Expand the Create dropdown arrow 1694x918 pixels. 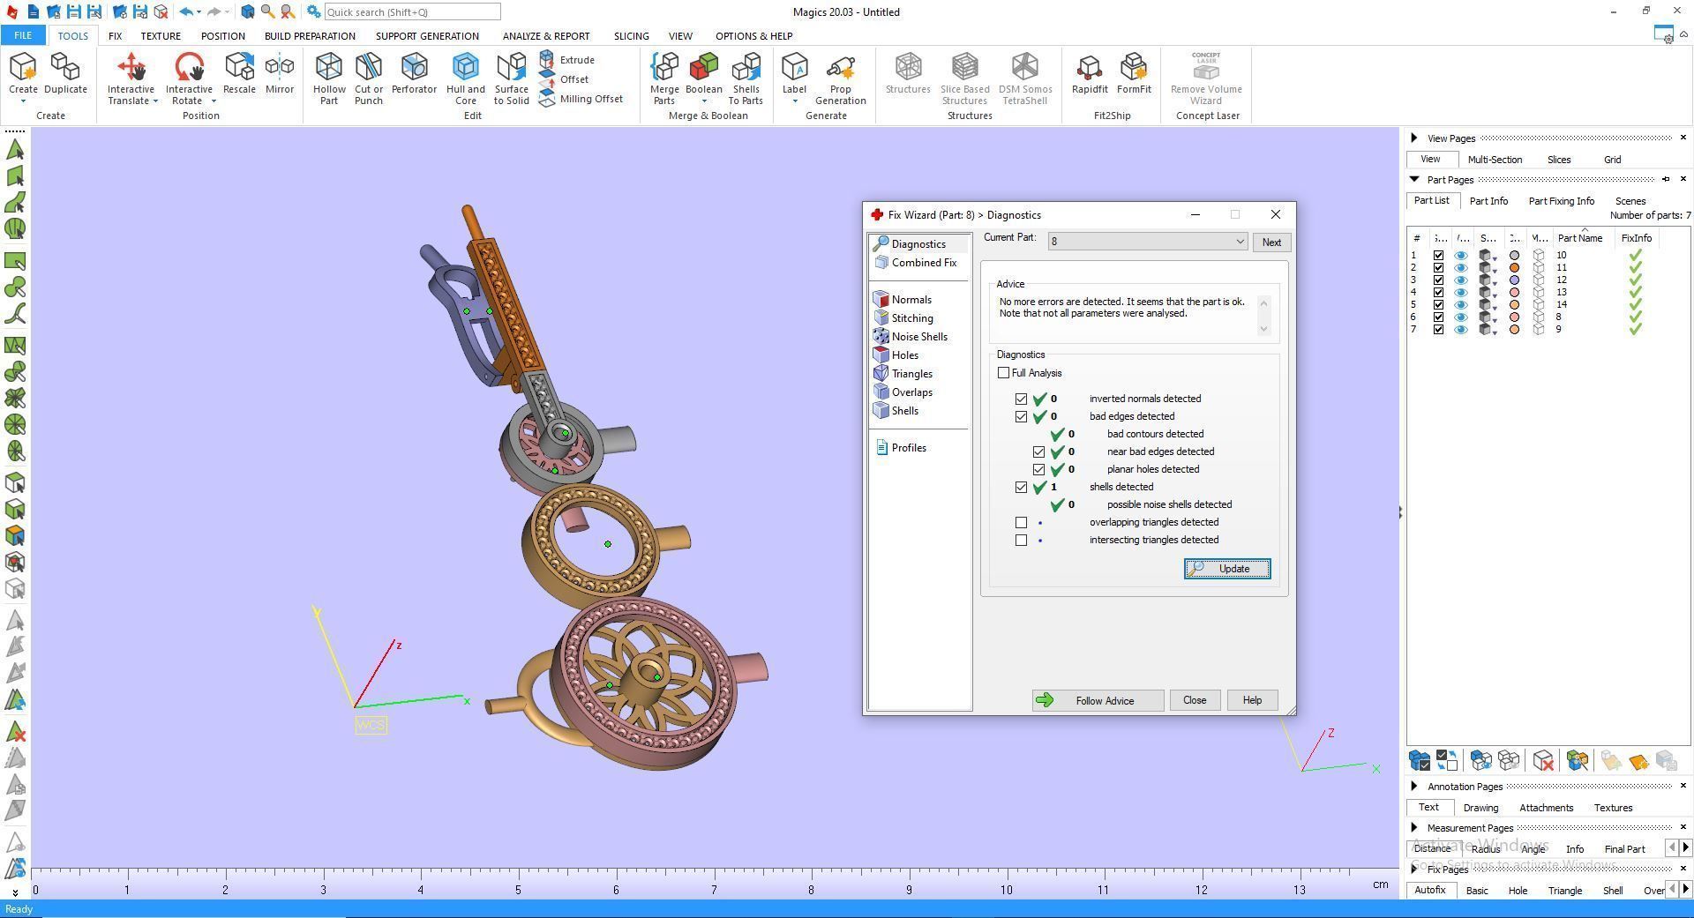[23, 101]
